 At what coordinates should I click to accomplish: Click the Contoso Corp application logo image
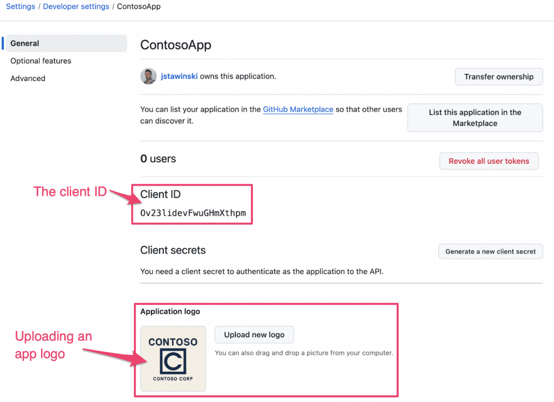coord(173,358)
